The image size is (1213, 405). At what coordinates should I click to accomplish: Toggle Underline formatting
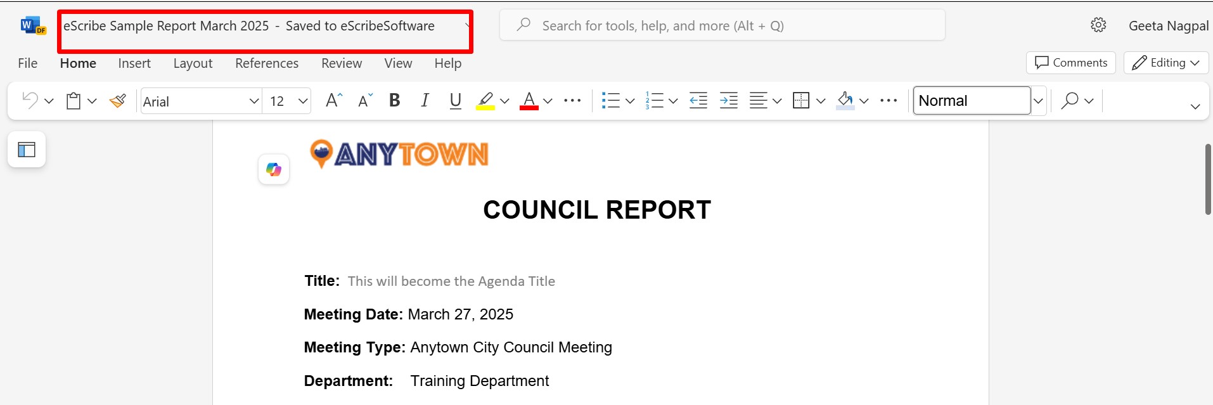pos(455,101)
